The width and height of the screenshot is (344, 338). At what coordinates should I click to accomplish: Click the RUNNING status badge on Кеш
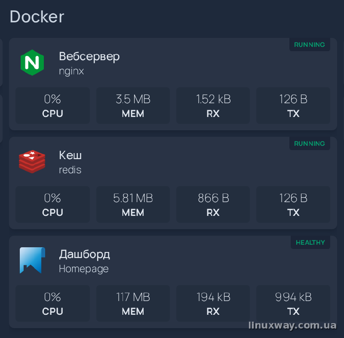[310, 144]
